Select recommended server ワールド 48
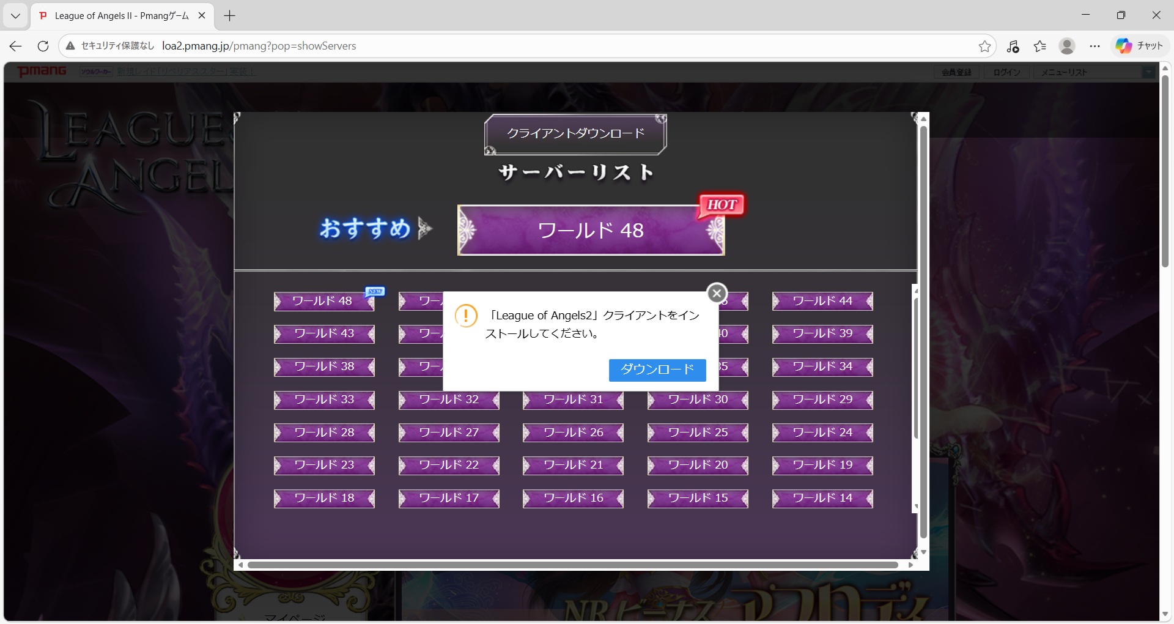This screenshot has height=624, width=1174. pos(590,230)
